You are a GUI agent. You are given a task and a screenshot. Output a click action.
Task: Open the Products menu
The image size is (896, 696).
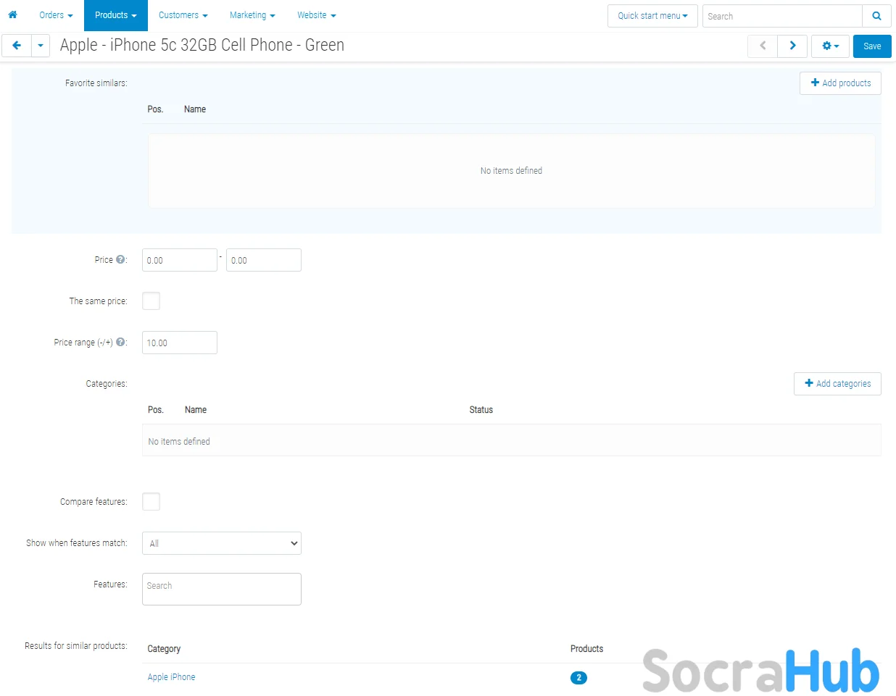coord(116,15)
